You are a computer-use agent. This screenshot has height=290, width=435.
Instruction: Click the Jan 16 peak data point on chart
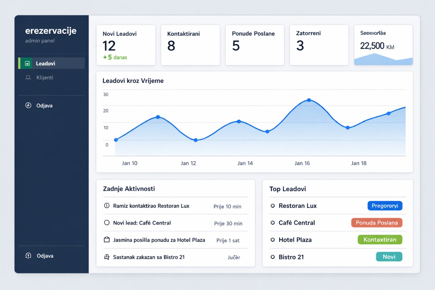point(309,100)
